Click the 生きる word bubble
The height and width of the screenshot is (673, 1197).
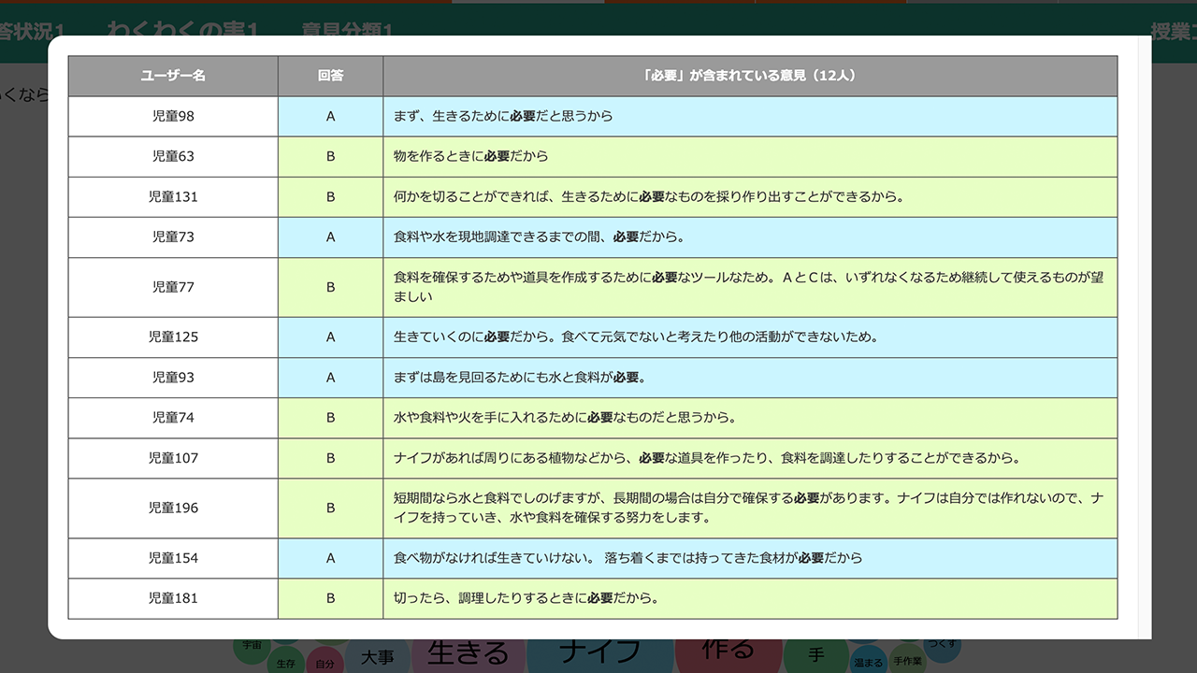pos(468,653)
